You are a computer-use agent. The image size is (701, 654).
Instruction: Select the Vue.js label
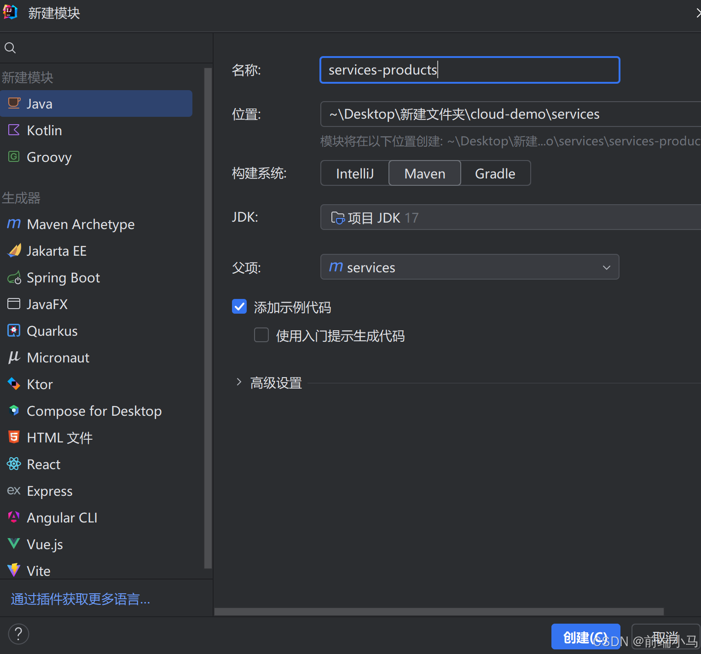pos(45,545)
